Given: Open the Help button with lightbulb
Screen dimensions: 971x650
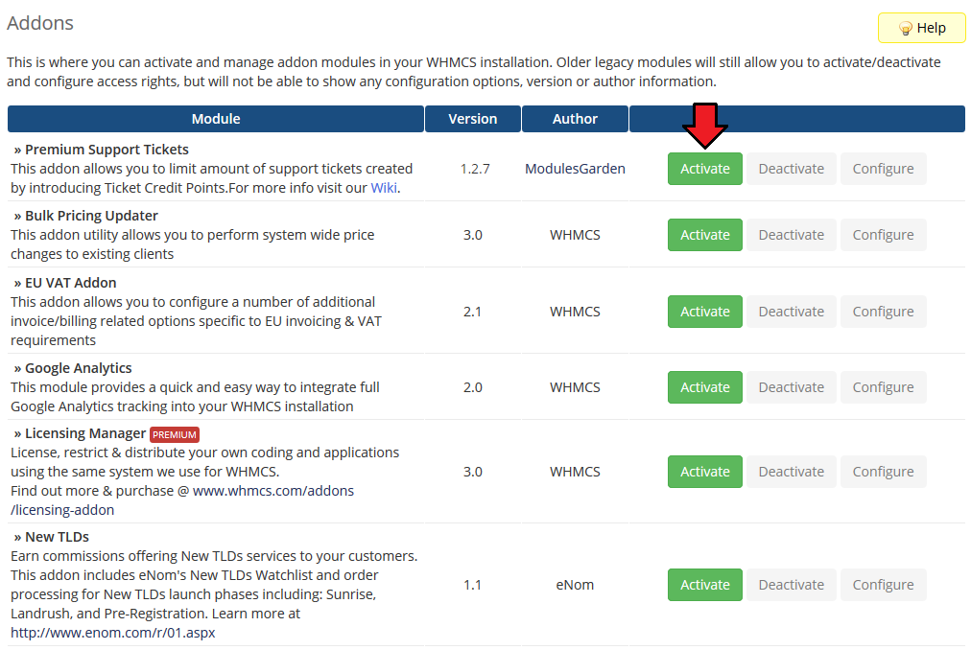Looking at the screenshot, I should click(921, 28).
